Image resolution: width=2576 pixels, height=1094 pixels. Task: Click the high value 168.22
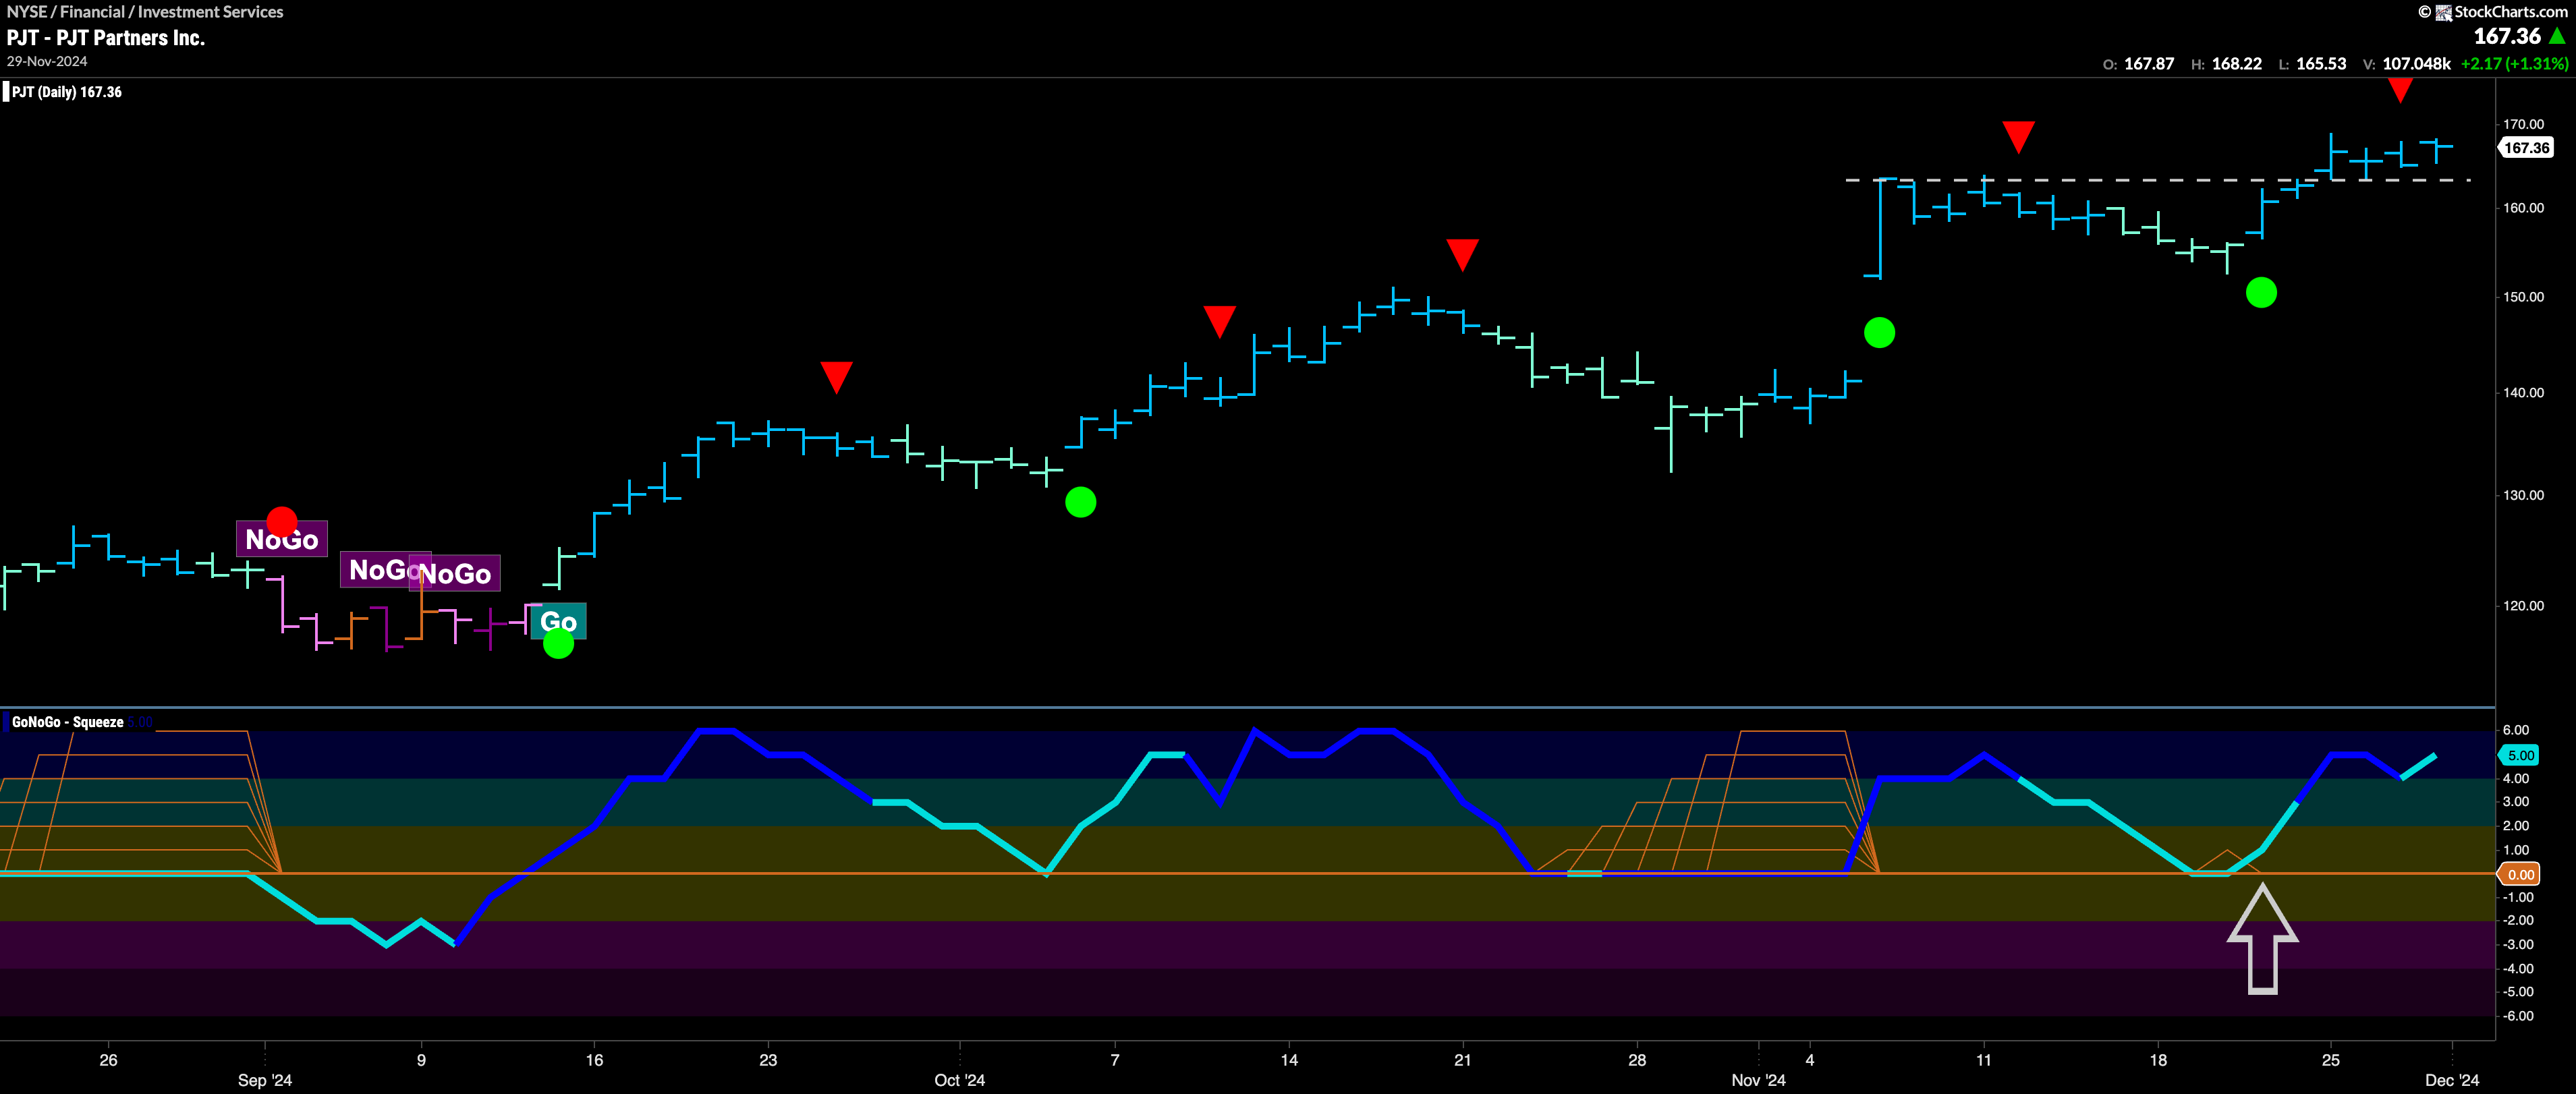coord(2236,63)
